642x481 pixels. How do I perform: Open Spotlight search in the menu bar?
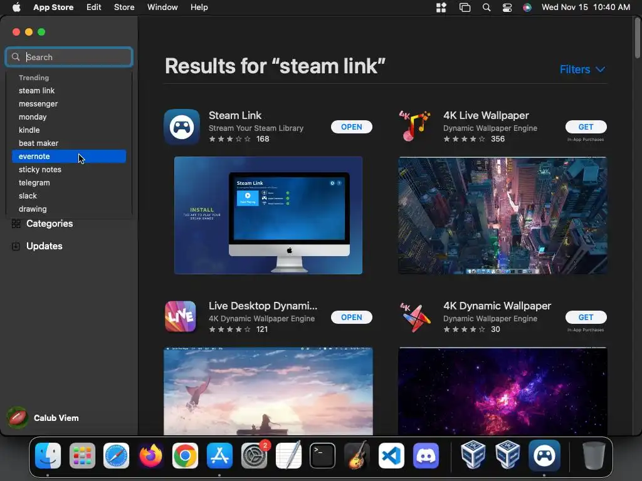[x=487, y=8]
